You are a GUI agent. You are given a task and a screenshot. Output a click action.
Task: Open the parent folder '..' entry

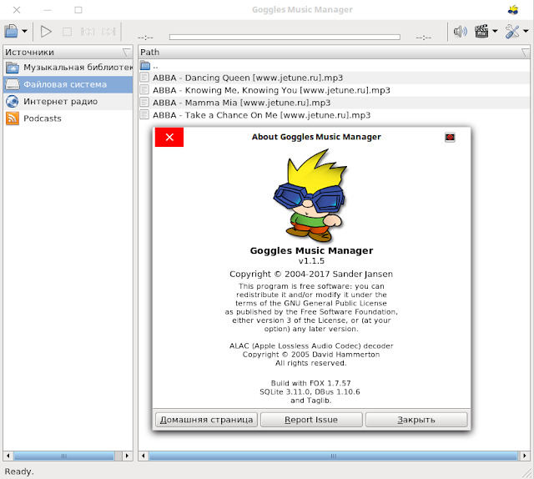click(x=334, y=66)
